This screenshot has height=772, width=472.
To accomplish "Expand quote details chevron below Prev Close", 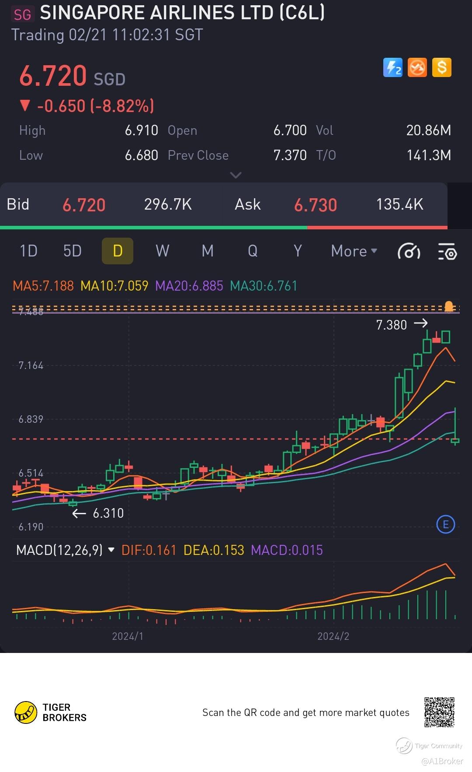I will pyautogui.click(x=236, y=175).
